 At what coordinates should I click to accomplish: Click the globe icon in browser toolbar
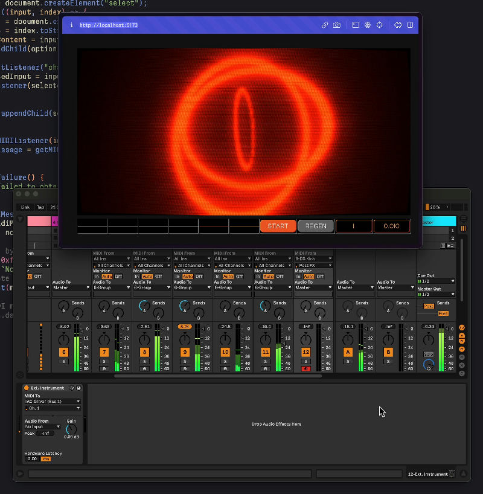(366, 25)
